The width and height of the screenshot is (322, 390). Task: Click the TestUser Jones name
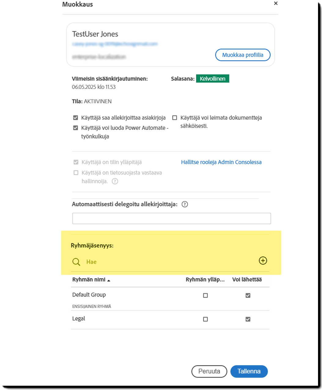pos(95,34)
